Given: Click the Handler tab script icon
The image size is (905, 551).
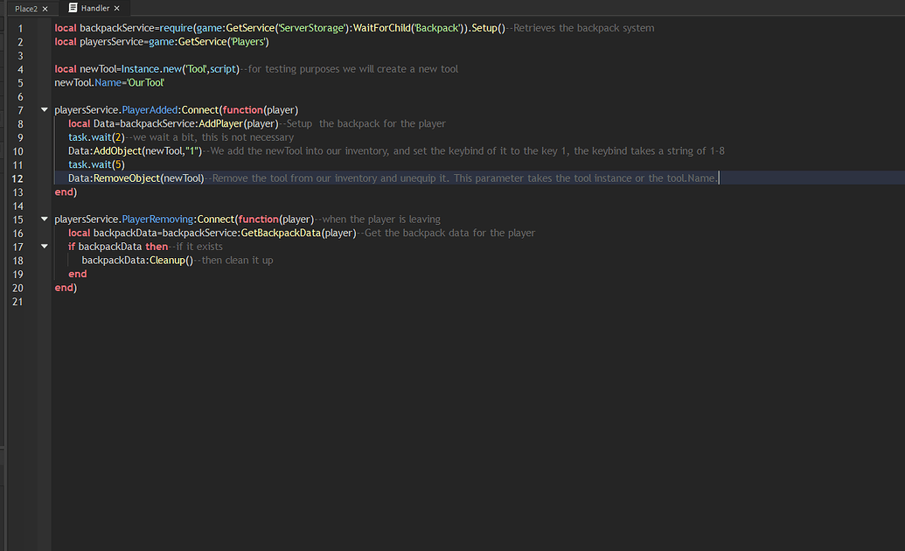Looking at the screenshot, I should coord(73,8).
